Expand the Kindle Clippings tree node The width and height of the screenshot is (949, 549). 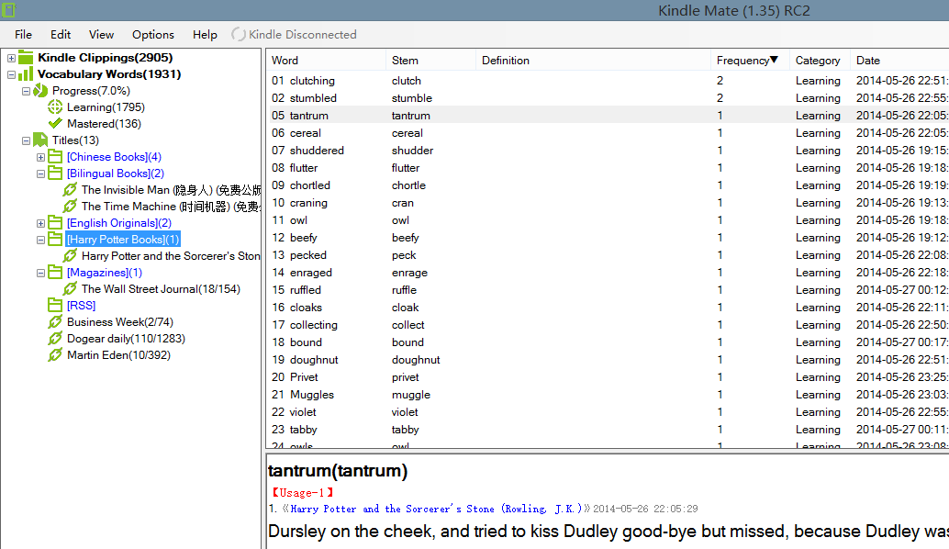[x=11, y=58]
